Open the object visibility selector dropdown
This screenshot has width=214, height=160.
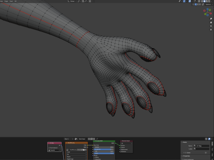point(181,1)
